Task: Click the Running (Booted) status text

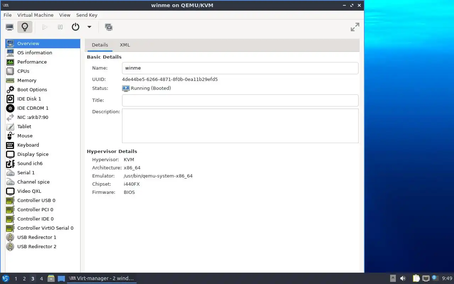Action: (151, 88)
